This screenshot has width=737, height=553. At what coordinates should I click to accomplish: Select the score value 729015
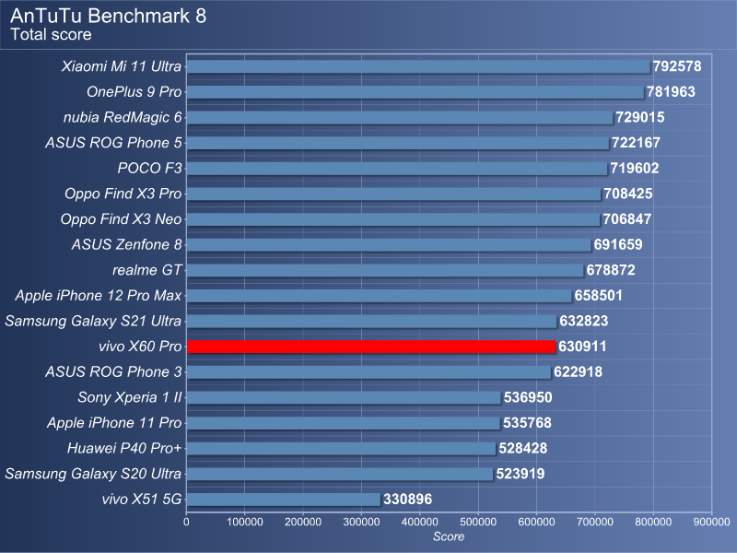[640, 117]
